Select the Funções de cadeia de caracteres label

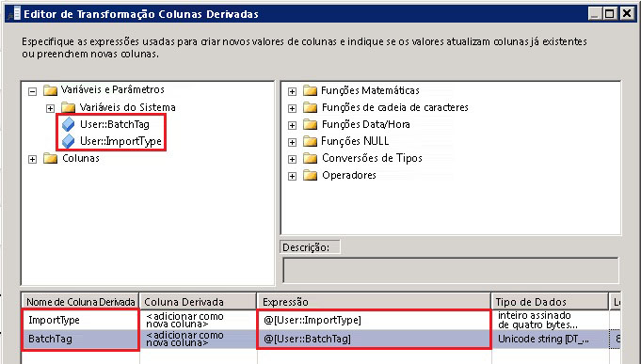tap(395, 107)
